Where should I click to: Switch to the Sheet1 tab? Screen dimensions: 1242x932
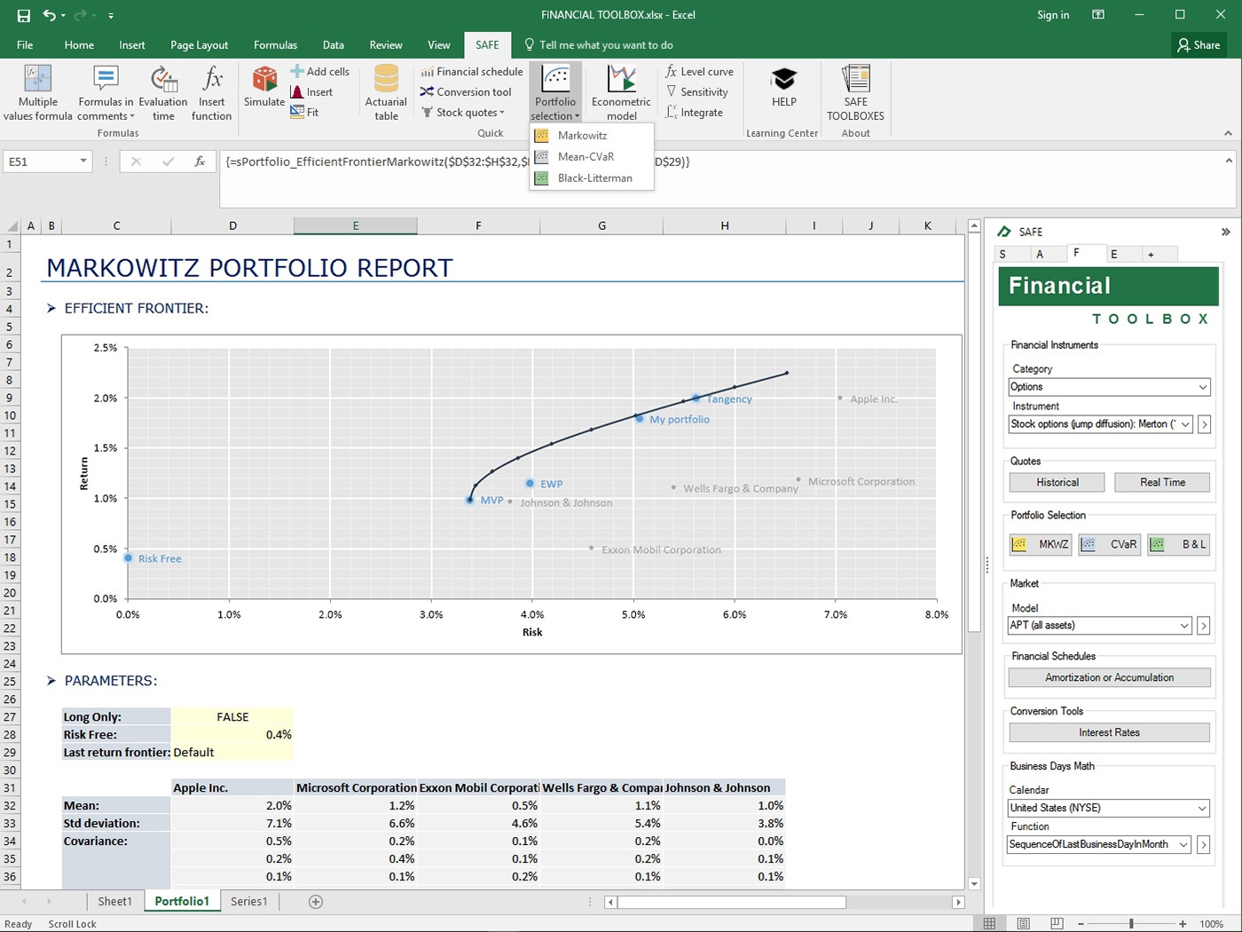tap(114, 901)
